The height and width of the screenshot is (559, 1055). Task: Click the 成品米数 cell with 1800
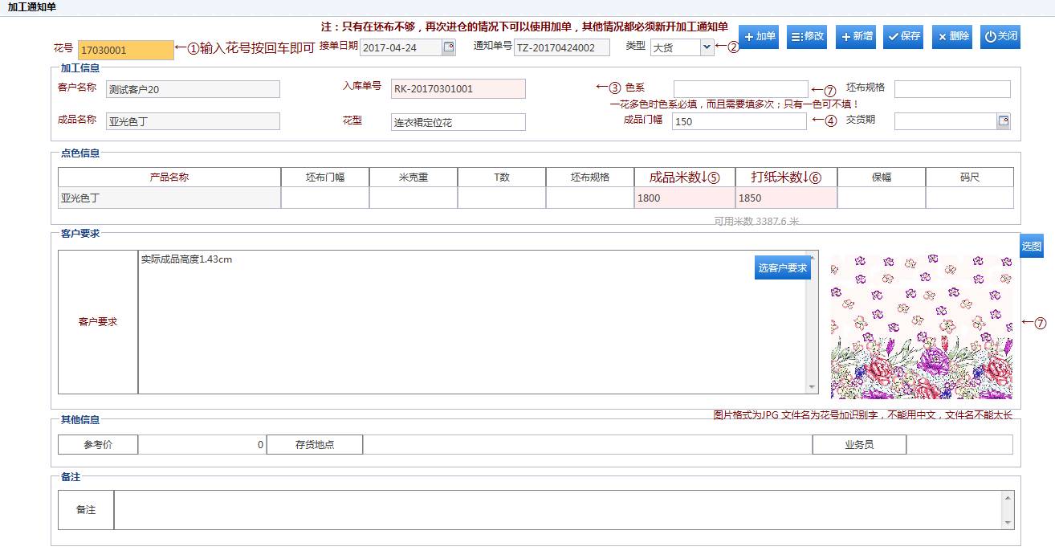pyautogui.click(x=684, y=198)
